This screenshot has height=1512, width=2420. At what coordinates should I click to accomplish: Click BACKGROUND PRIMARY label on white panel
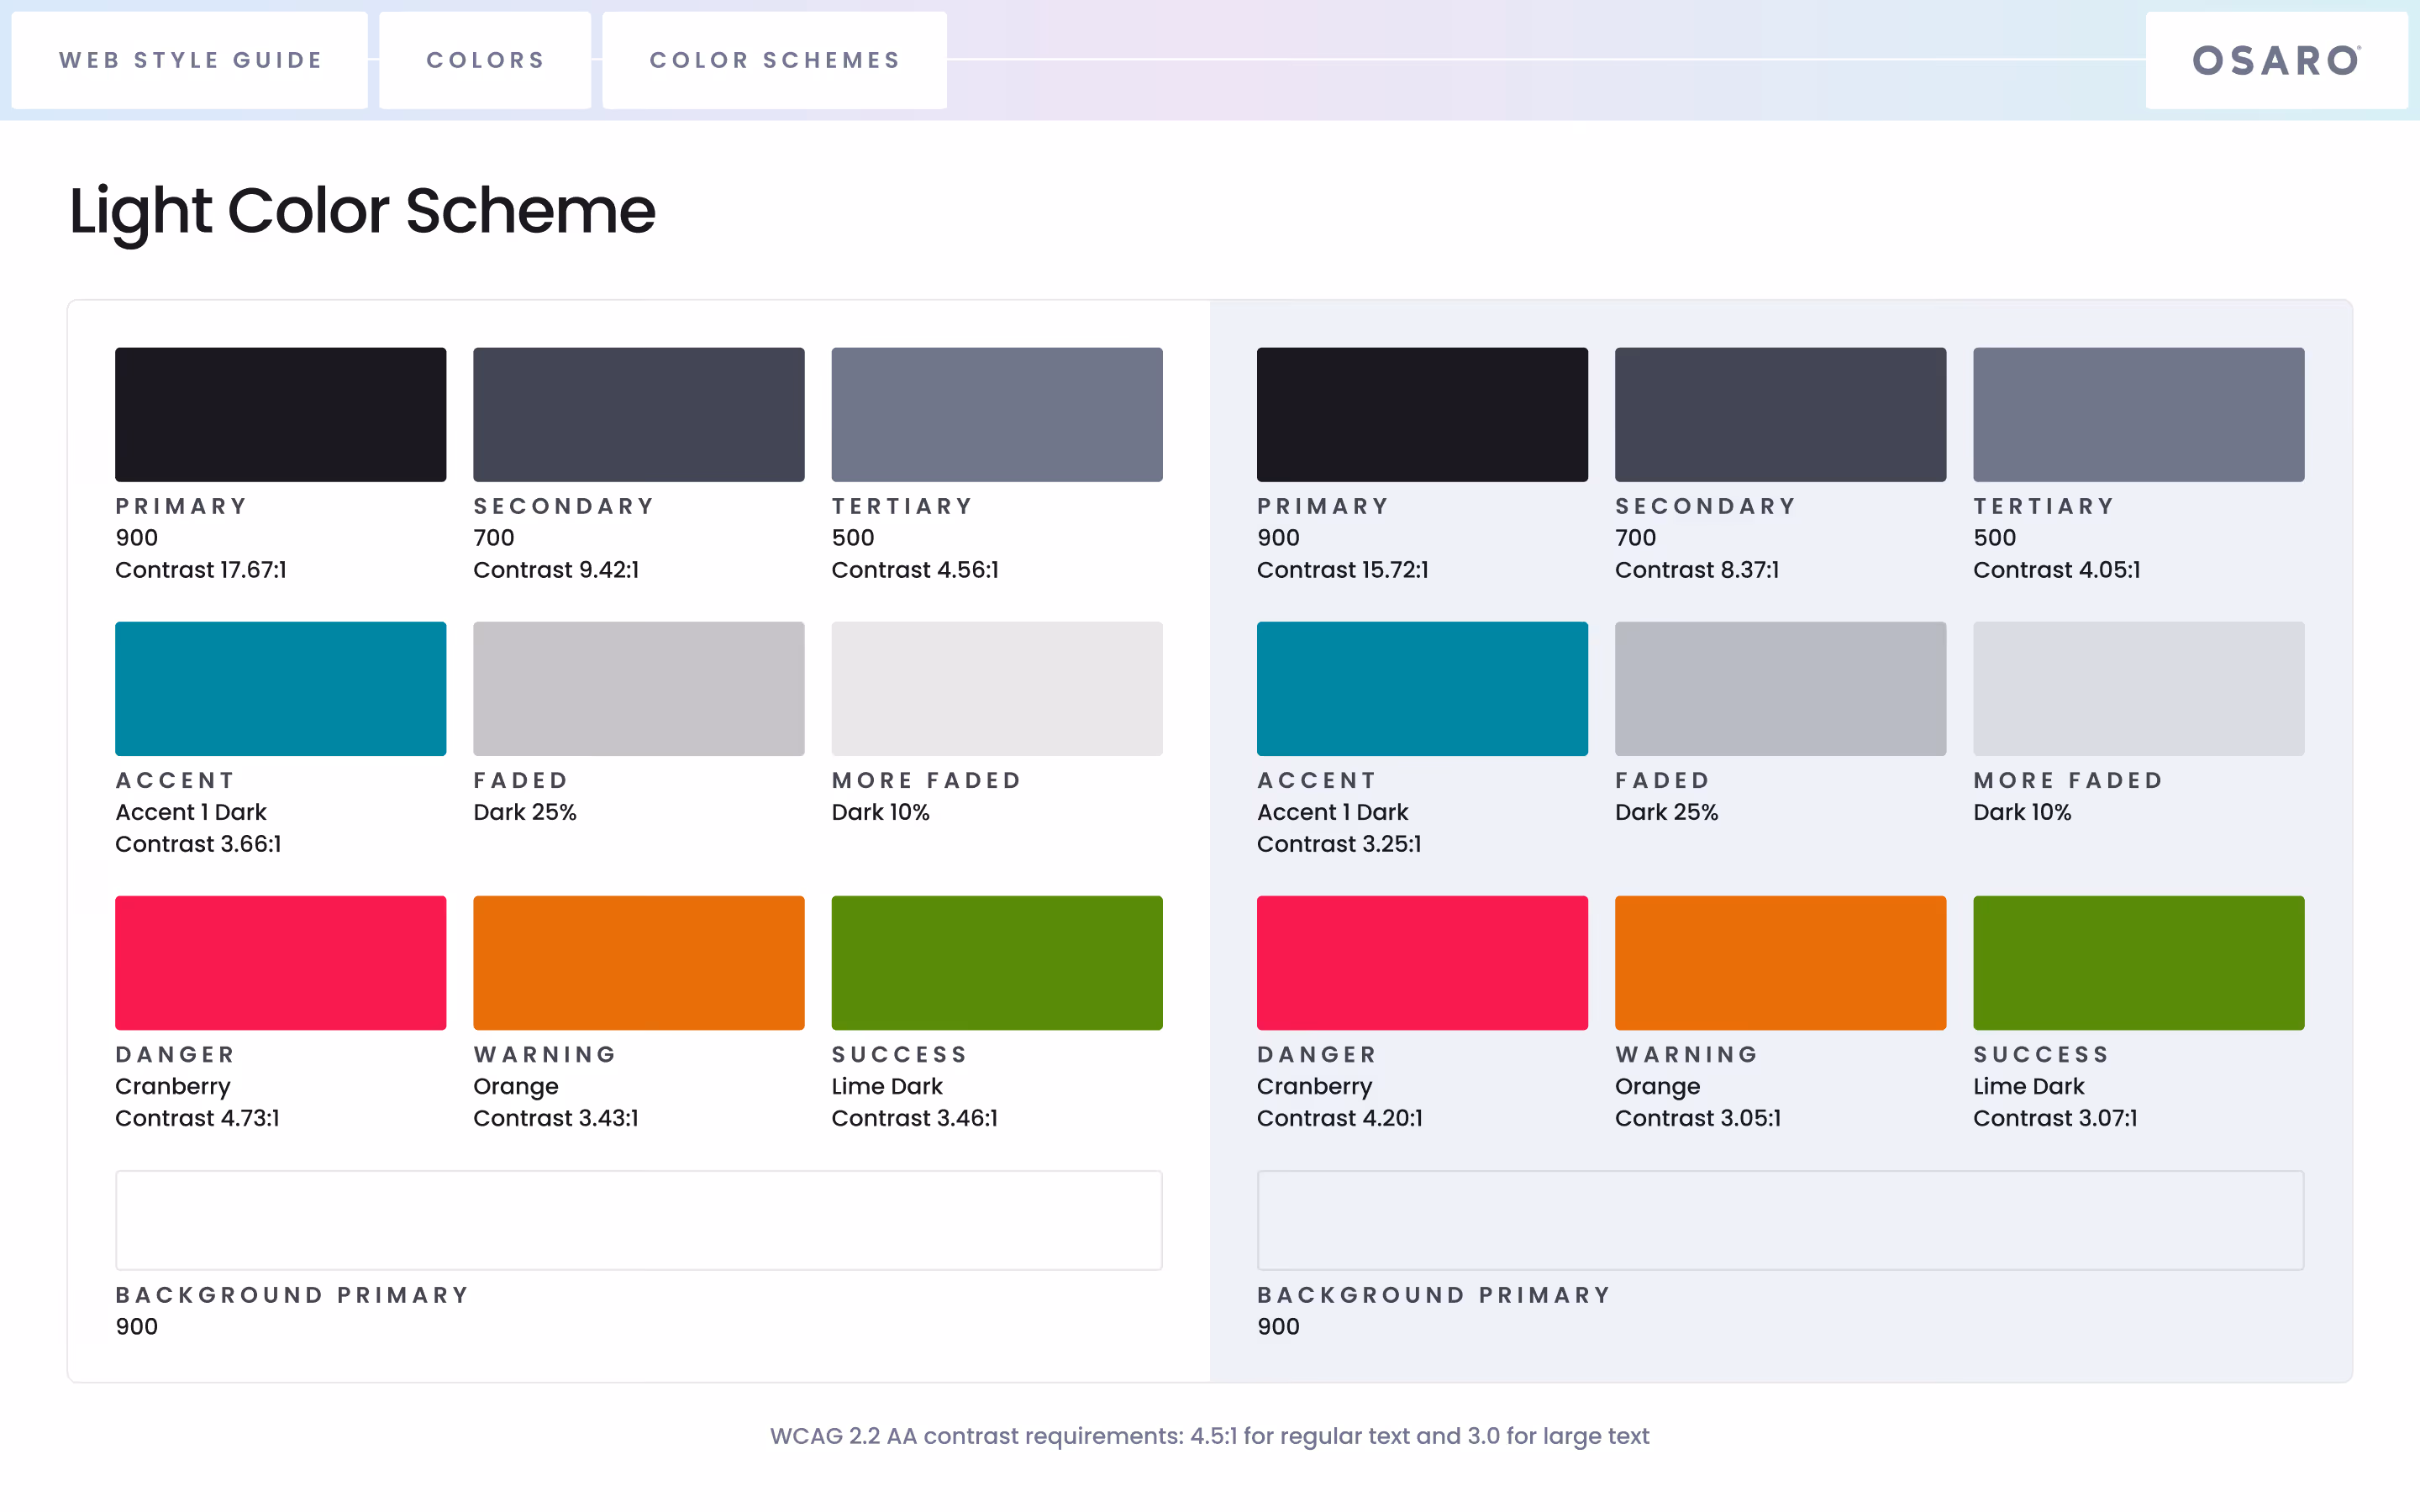click(x=292, y=1295)
